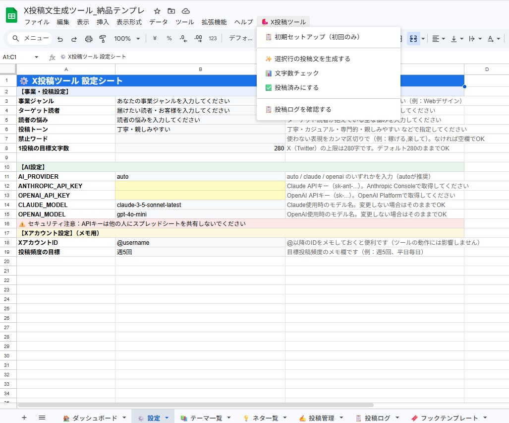Viewport: 509px width, 423px height.
Task: Move document to folder icon
Action: click(x=171, y=11)
